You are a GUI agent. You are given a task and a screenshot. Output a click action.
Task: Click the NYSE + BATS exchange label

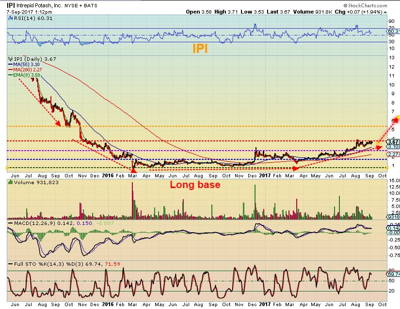[x=80, y=6]
